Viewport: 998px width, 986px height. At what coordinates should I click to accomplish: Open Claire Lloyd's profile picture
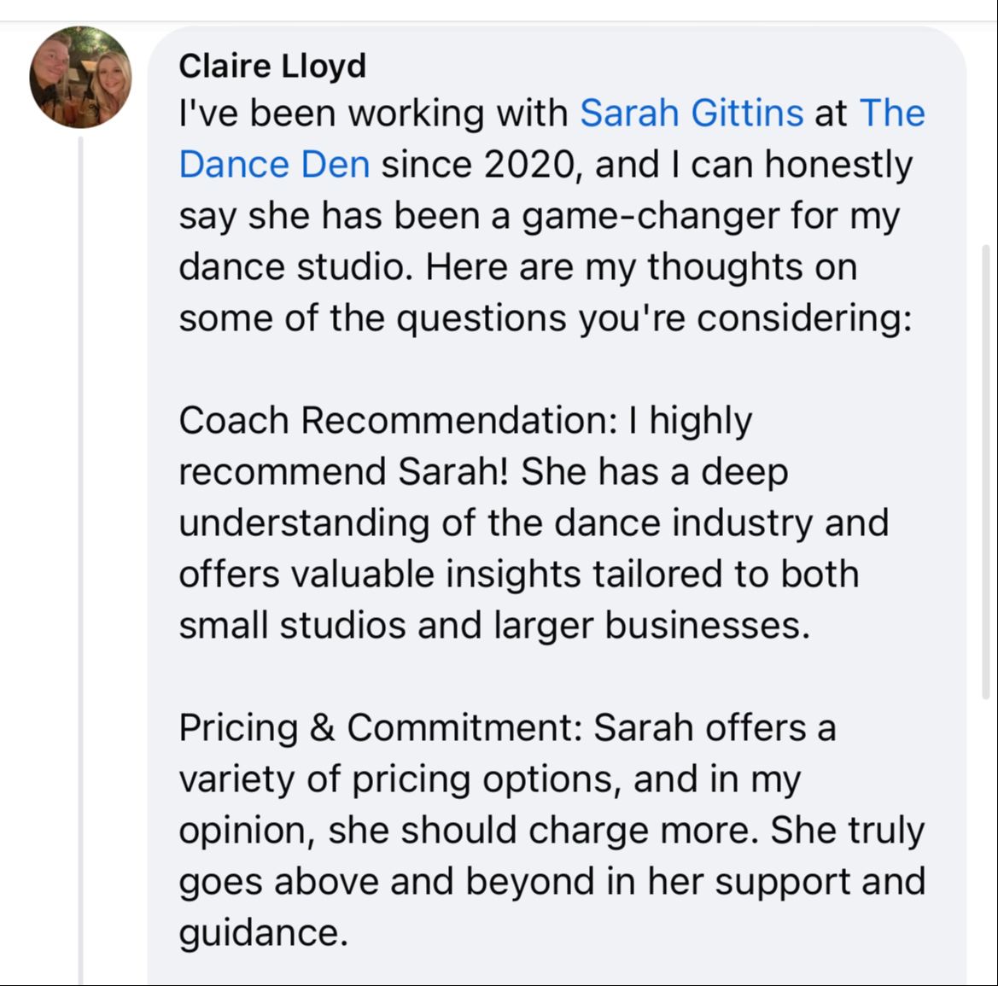[80, 77]
